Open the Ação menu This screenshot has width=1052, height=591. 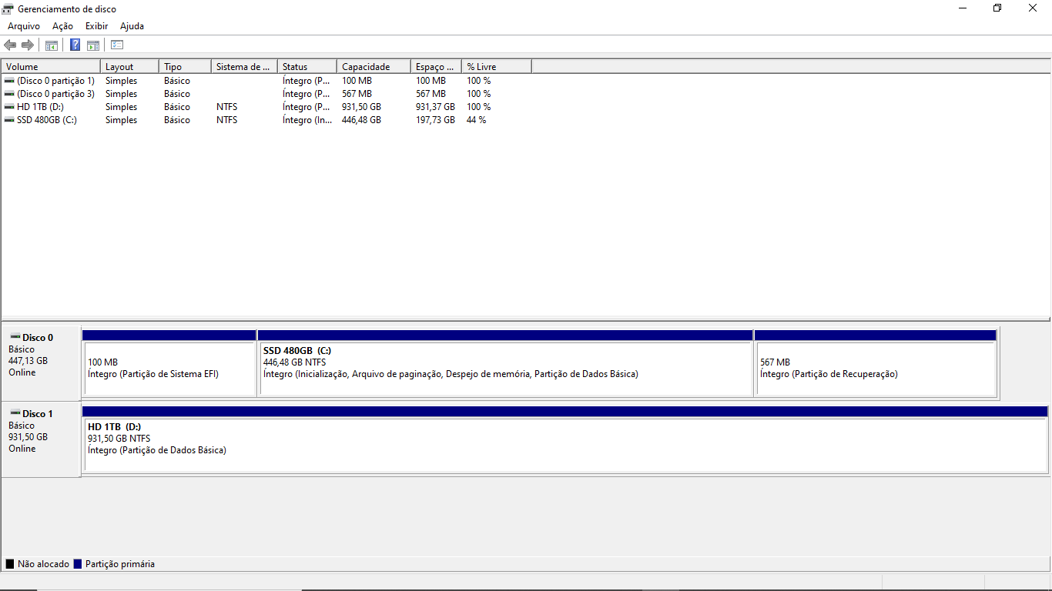point(62,26)
